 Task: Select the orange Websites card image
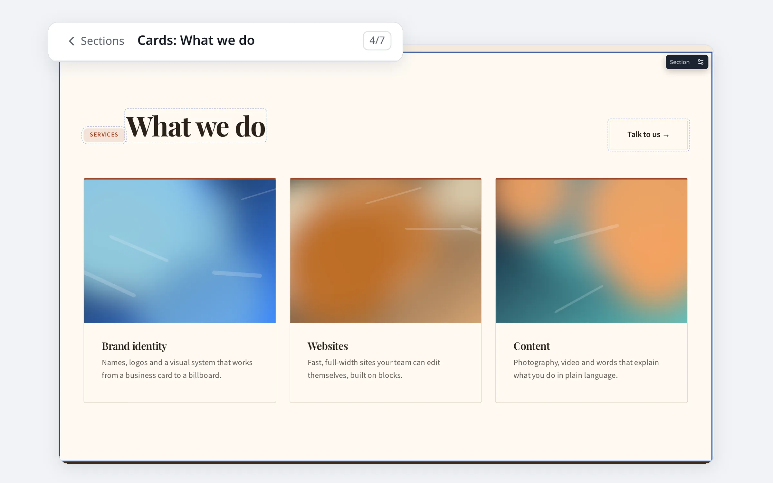pos(386,251)
